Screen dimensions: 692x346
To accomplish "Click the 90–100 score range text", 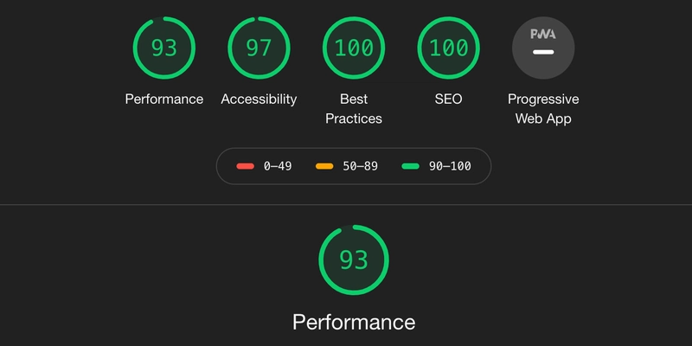I will pyautogui.click(x=449, y=166).
